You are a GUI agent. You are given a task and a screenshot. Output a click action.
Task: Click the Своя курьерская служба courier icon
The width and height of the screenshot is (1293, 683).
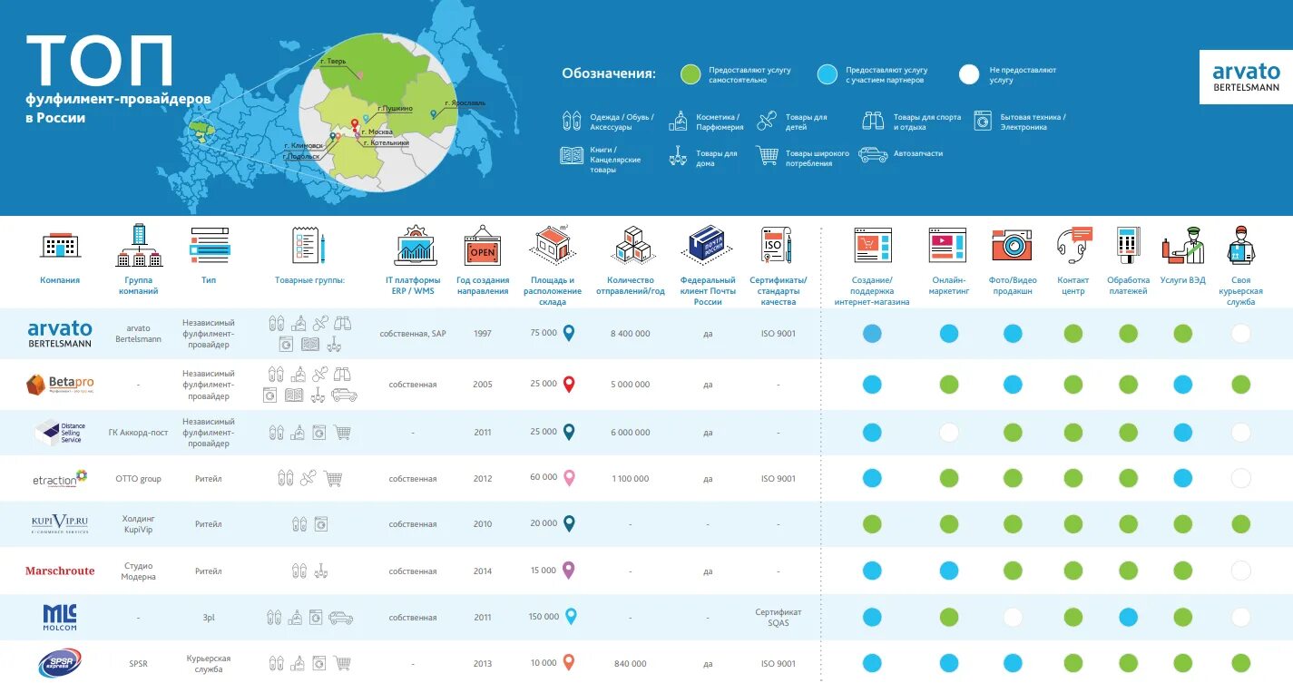click(x=1240, y=245)
